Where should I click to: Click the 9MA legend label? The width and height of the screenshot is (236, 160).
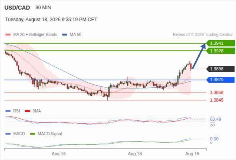tap(37, 111)
